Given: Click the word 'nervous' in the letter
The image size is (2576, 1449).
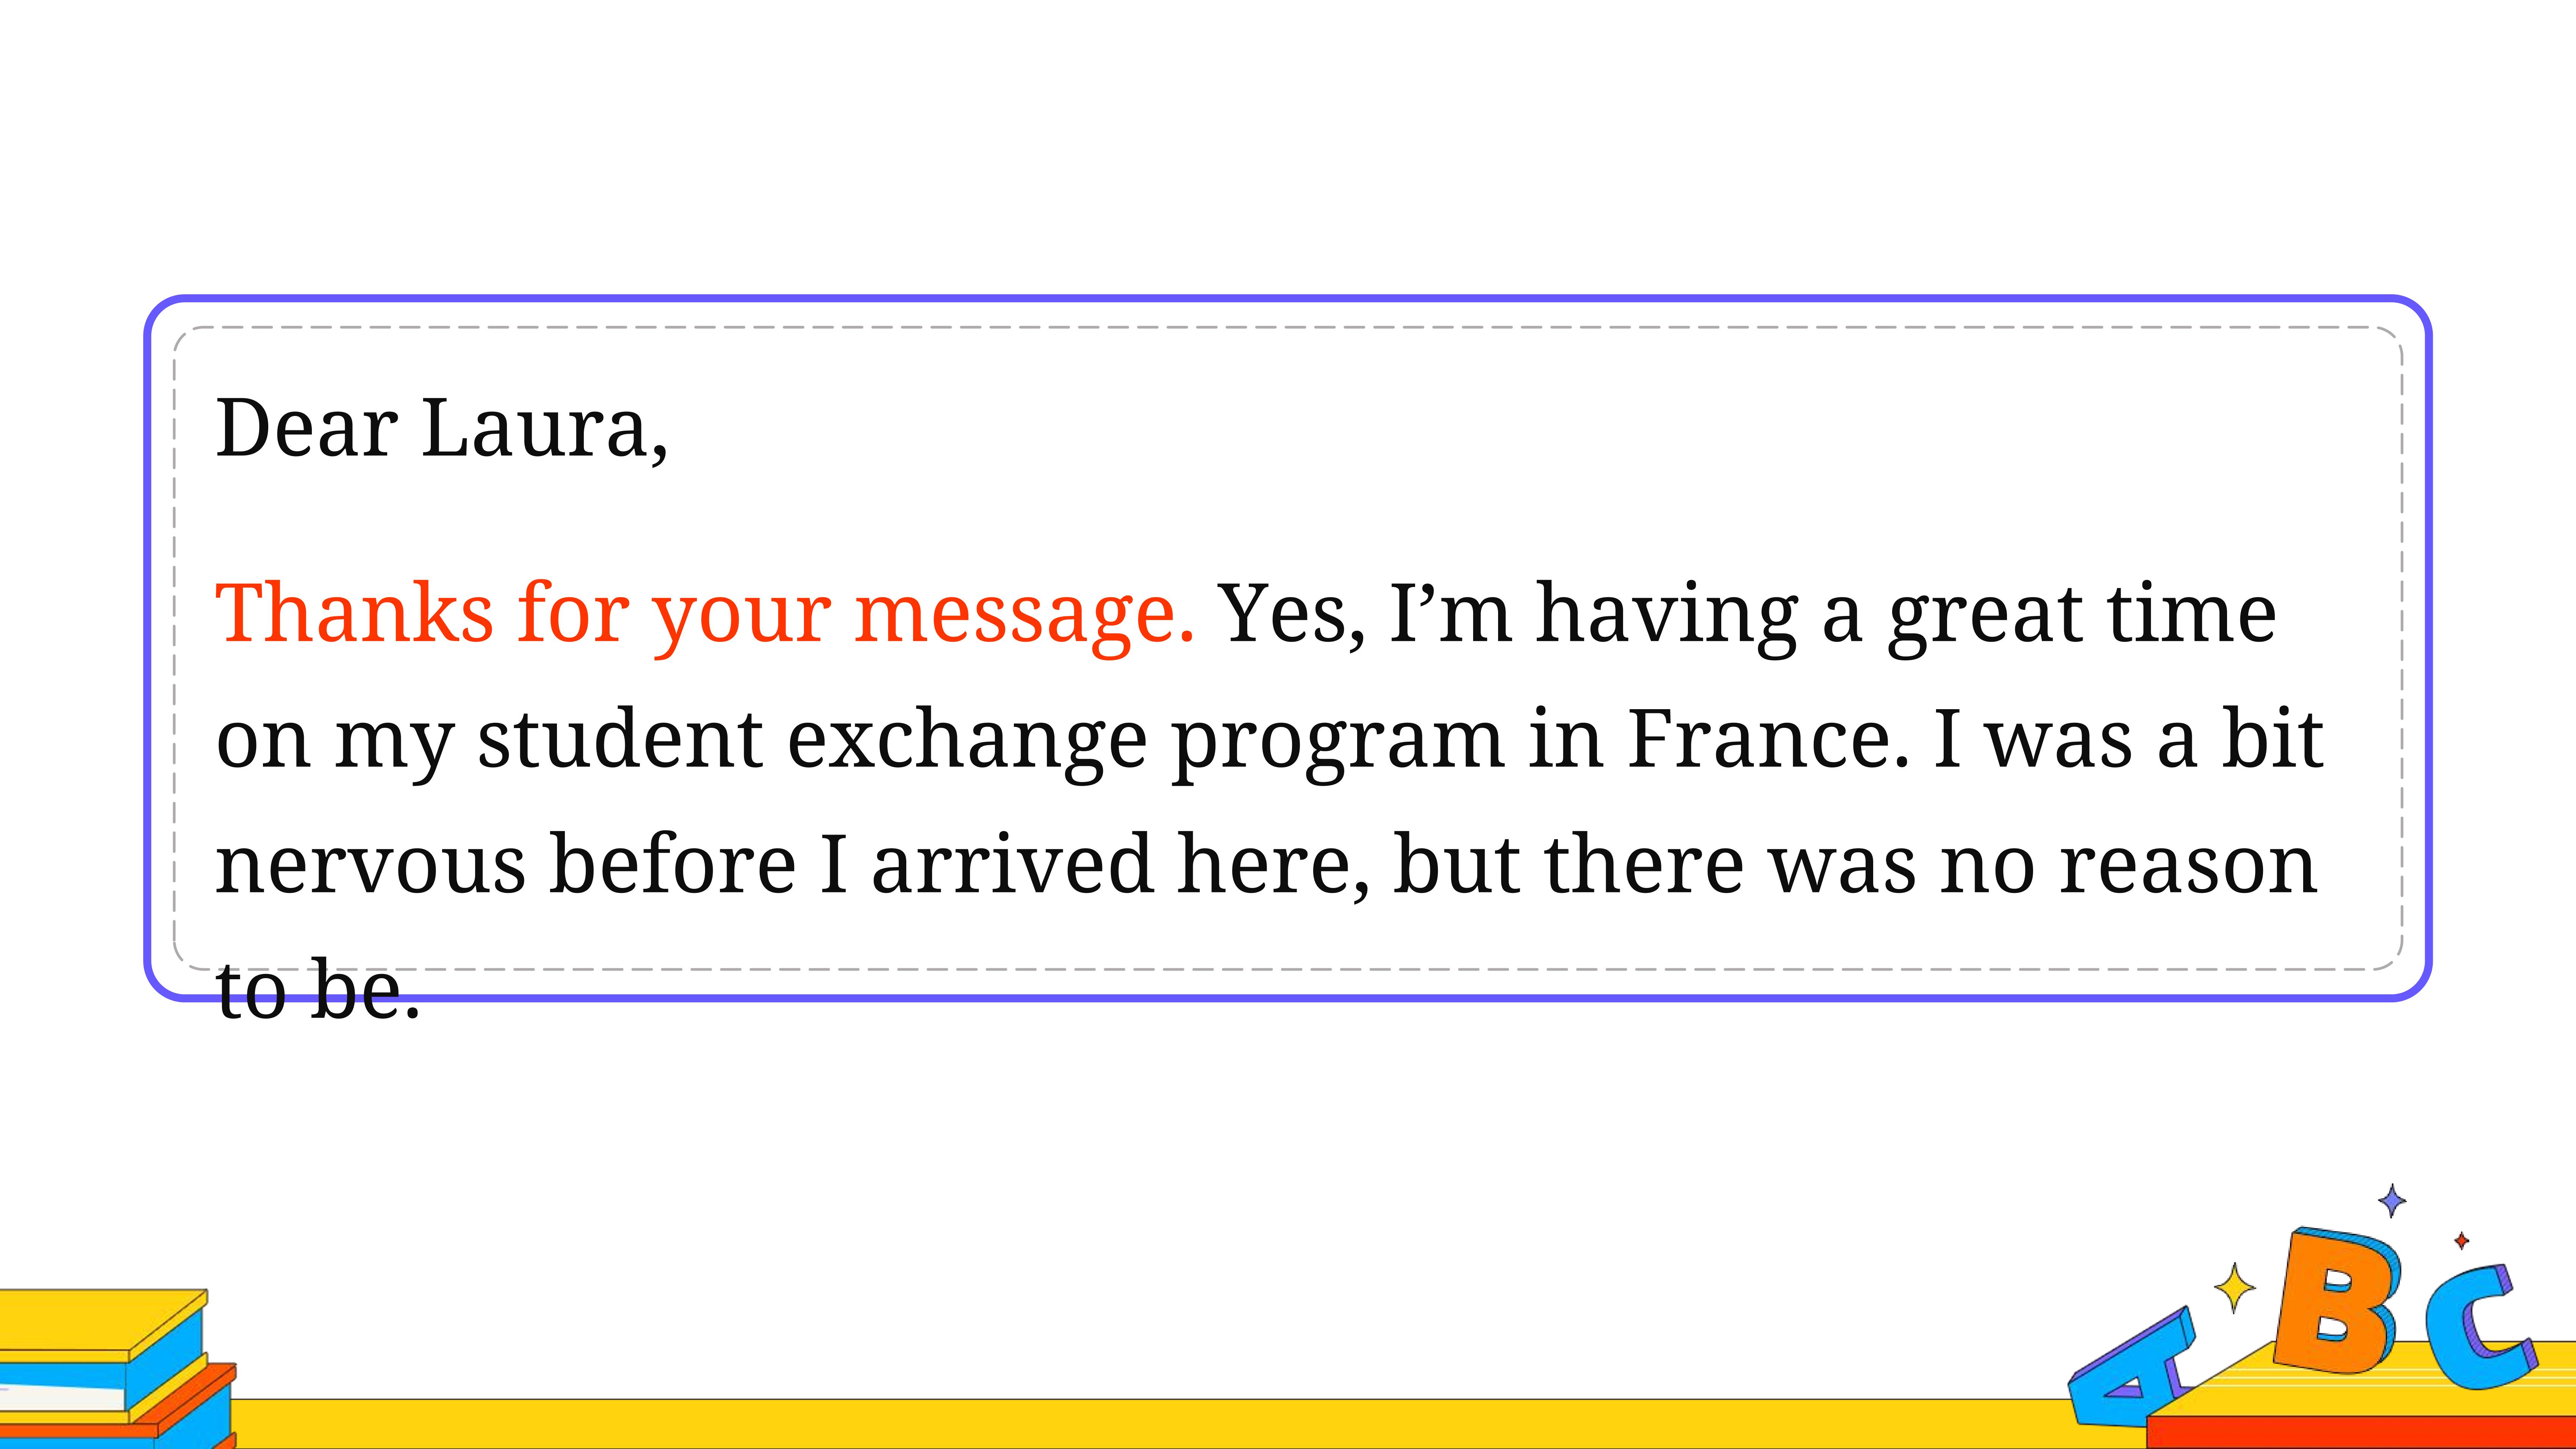Looking at the screenshot, I should coord(370,865).
